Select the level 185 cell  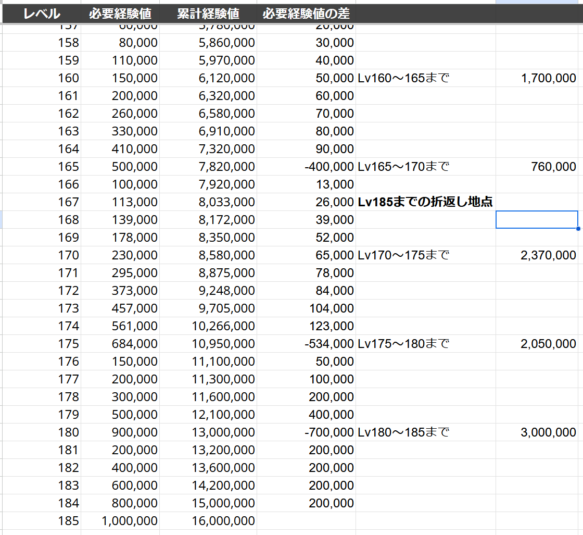42,521
